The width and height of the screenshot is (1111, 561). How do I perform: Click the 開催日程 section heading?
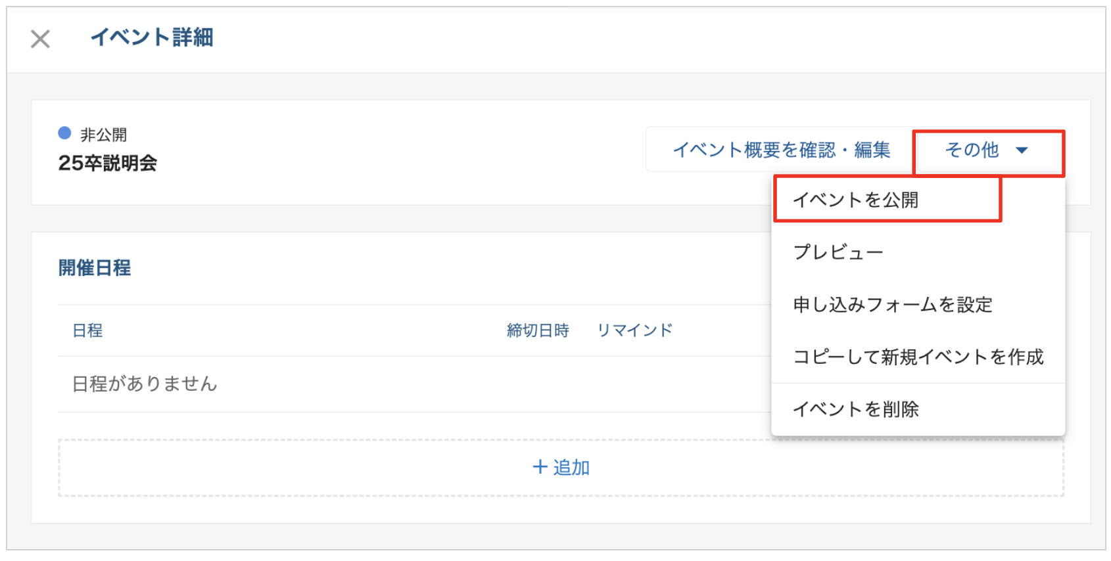point(95,268)
